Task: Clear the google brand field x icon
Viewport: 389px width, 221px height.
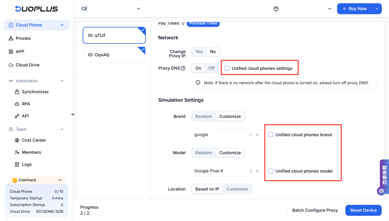Action: [257, 135]
